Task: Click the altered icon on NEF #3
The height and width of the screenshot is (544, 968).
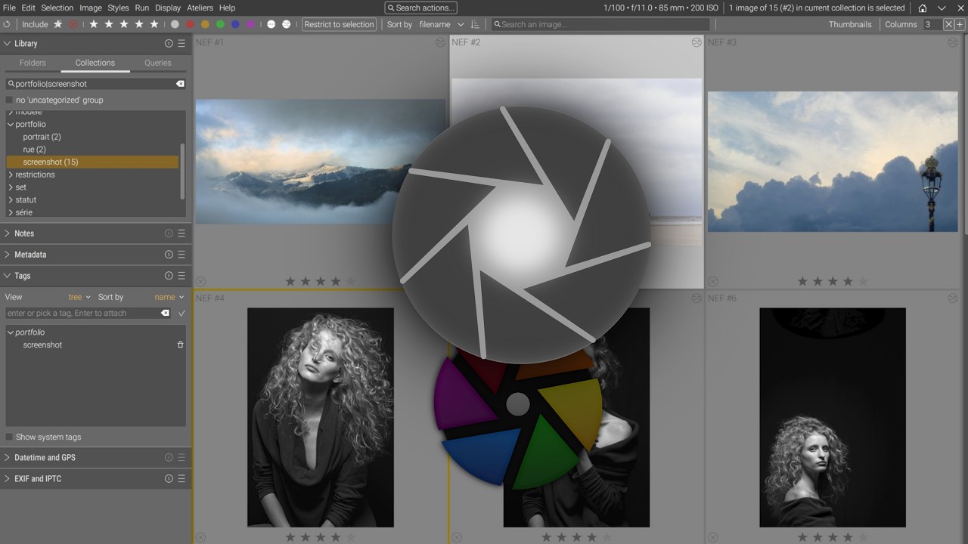Action: click(x=953, y=42)
